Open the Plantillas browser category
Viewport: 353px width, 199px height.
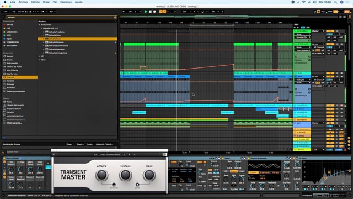[x=10, y=88]
